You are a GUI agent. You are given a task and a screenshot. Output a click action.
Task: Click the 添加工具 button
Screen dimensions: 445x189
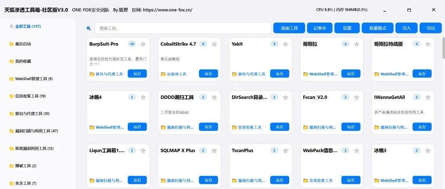tap(289, 28)
